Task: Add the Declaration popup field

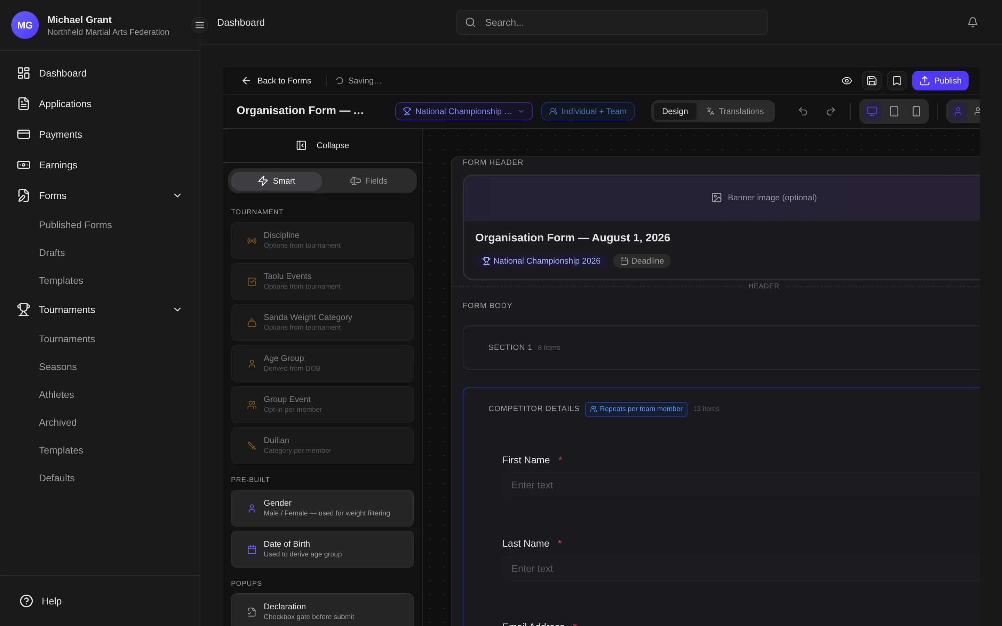Action: (322, 610)
